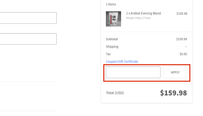Viewport: 203px width, 116px height.
Task: Click the '2 x Krābot Evening Blend' product name
Action: [x=143, y=13]
